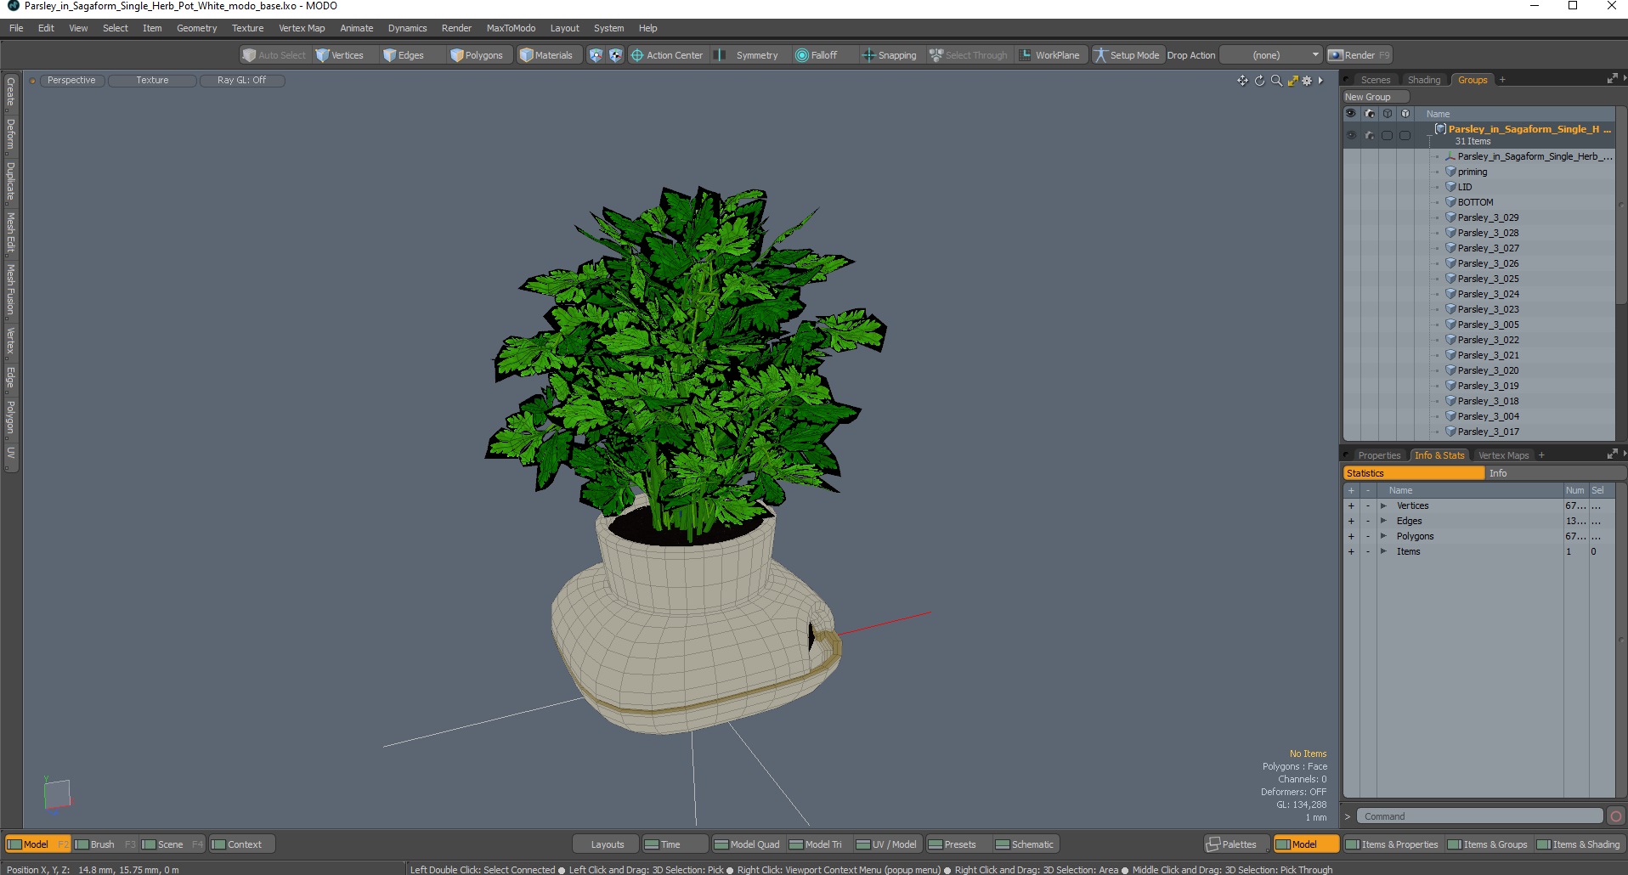
Task: Switch to the Scenes tab
Action: 1375,80
